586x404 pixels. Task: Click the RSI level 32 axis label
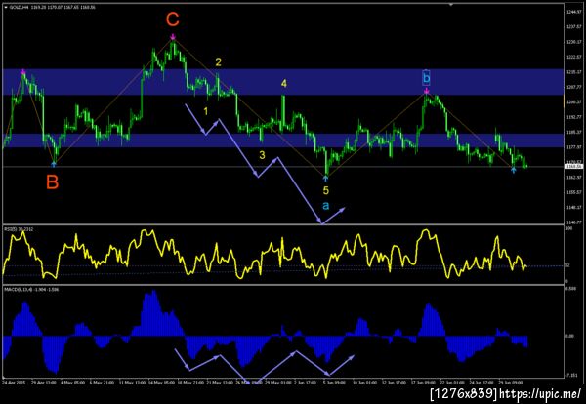point(567,265)
